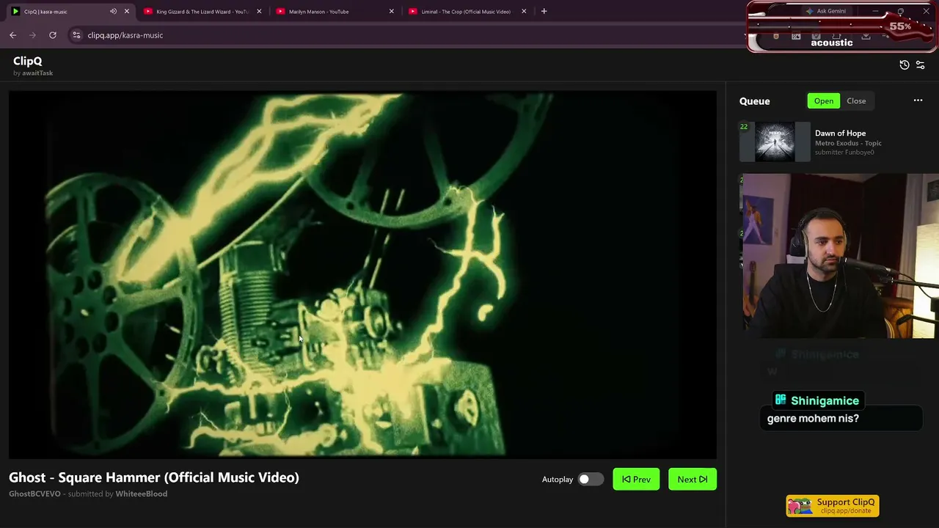Open the ClipQ history clock icon
The width and height of the screenshot is (939, 528).
coord(905,65)
